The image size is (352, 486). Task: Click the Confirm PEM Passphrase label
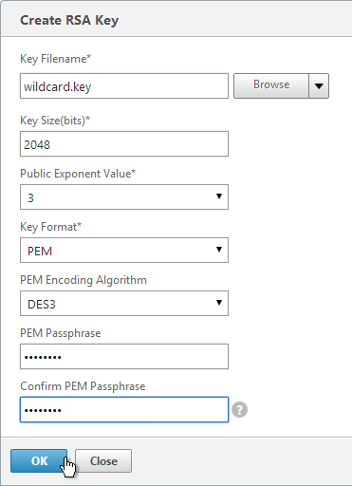[83, 386]
